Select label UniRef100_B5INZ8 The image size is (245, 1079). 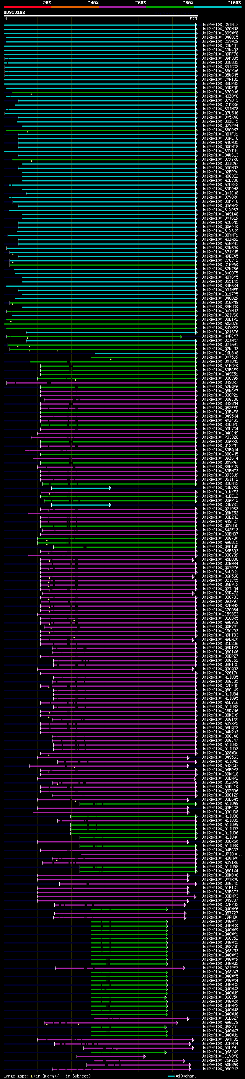[219, 109]
